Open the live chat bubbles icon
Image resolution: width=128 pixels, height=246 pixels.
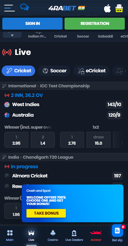pyautogui.click(x=24, y=7)
